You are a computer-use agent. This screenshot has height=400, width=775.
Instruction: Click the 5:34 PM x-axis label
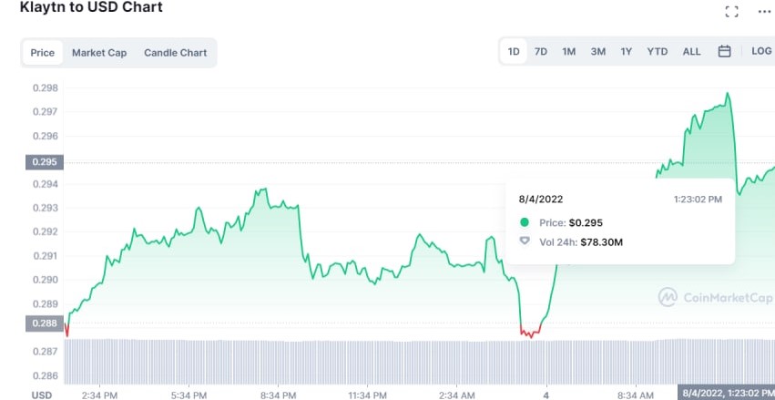[189, 395]
